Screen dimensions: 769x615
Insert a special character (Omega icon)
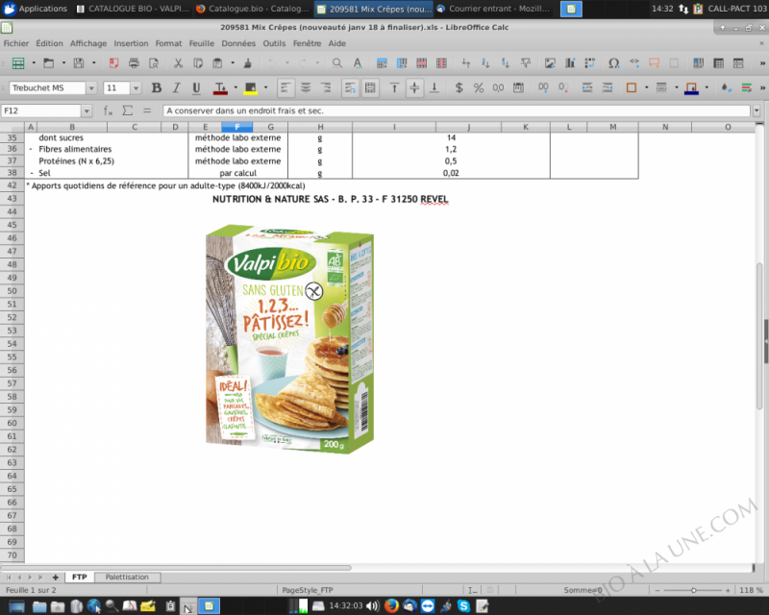(613, 62)
